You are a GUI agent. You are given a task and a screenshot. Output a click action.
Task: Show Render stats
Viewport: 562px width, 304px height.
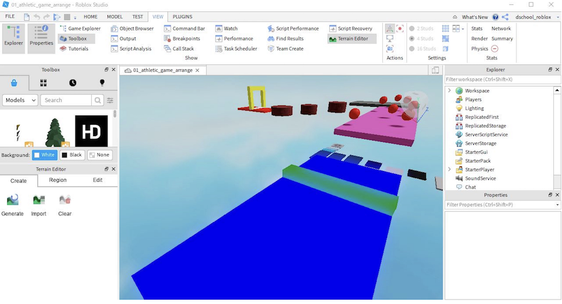point(479,38)
